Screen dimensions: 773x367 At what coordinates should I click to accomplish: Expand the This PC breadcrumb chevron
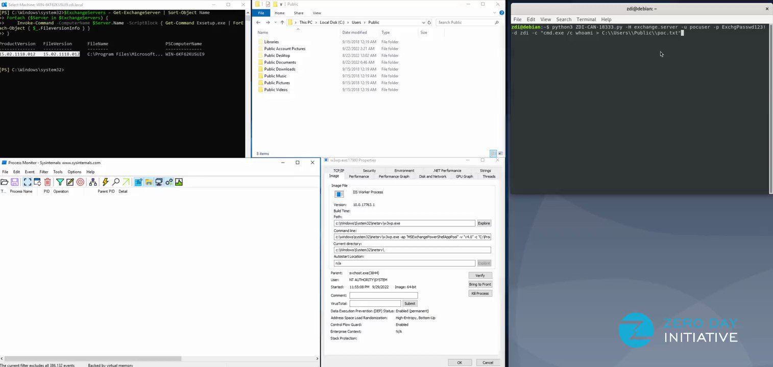point(316,22)
